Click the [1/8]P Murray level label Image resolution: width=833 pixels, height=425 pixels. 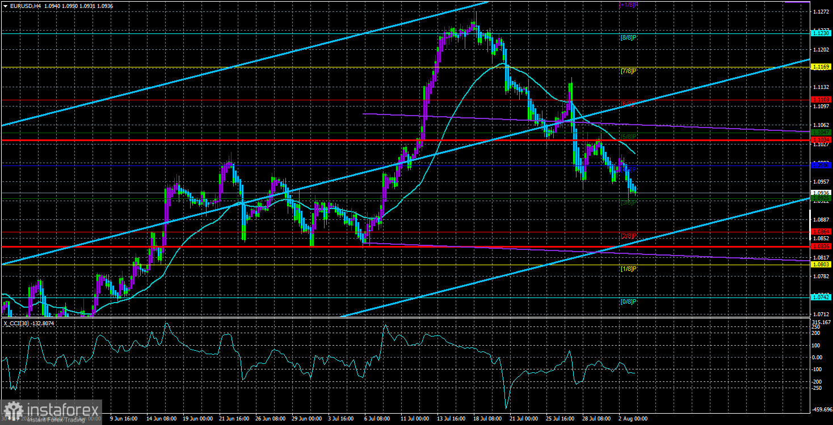[x=628, y=269]
